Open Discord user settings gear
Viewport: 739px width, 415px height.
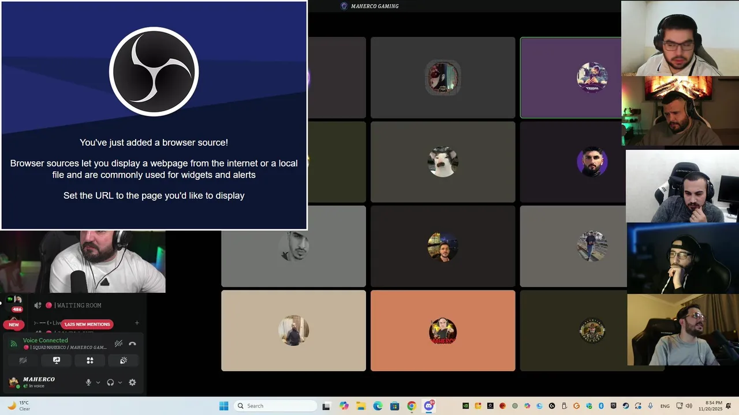(132, 382)
